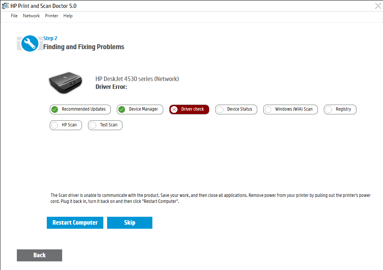Image resolution: width=383 pixels, height=270 pixels.
Task: Click the green checkmark on Recommended Updates
Action: [55, 109]
